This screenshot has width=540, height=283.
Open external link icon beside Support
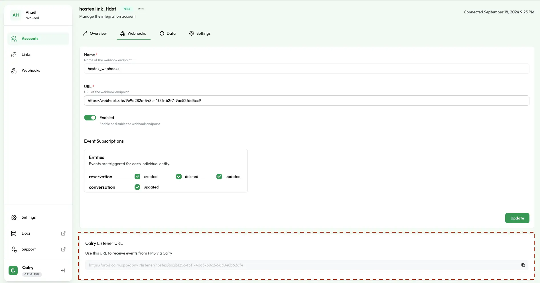63,249
